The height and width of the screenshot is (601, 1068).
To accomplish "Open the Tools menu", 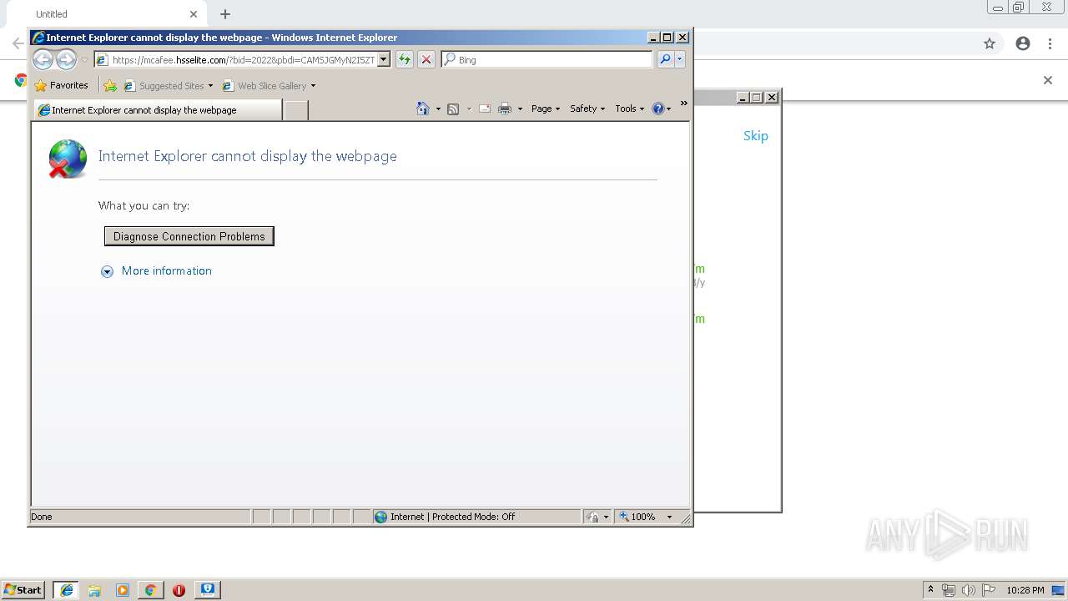I will (630, 109).
